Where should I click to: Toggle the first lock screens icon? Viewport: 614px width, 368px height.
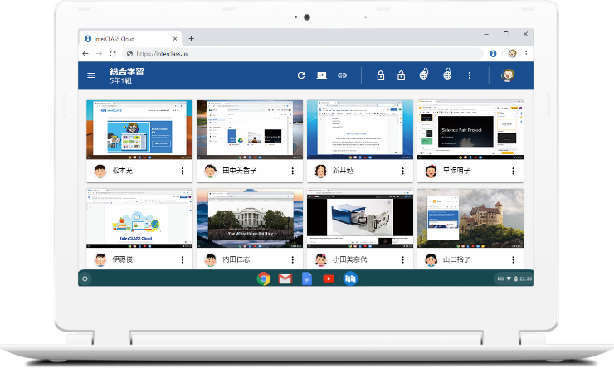coord(380,75)
